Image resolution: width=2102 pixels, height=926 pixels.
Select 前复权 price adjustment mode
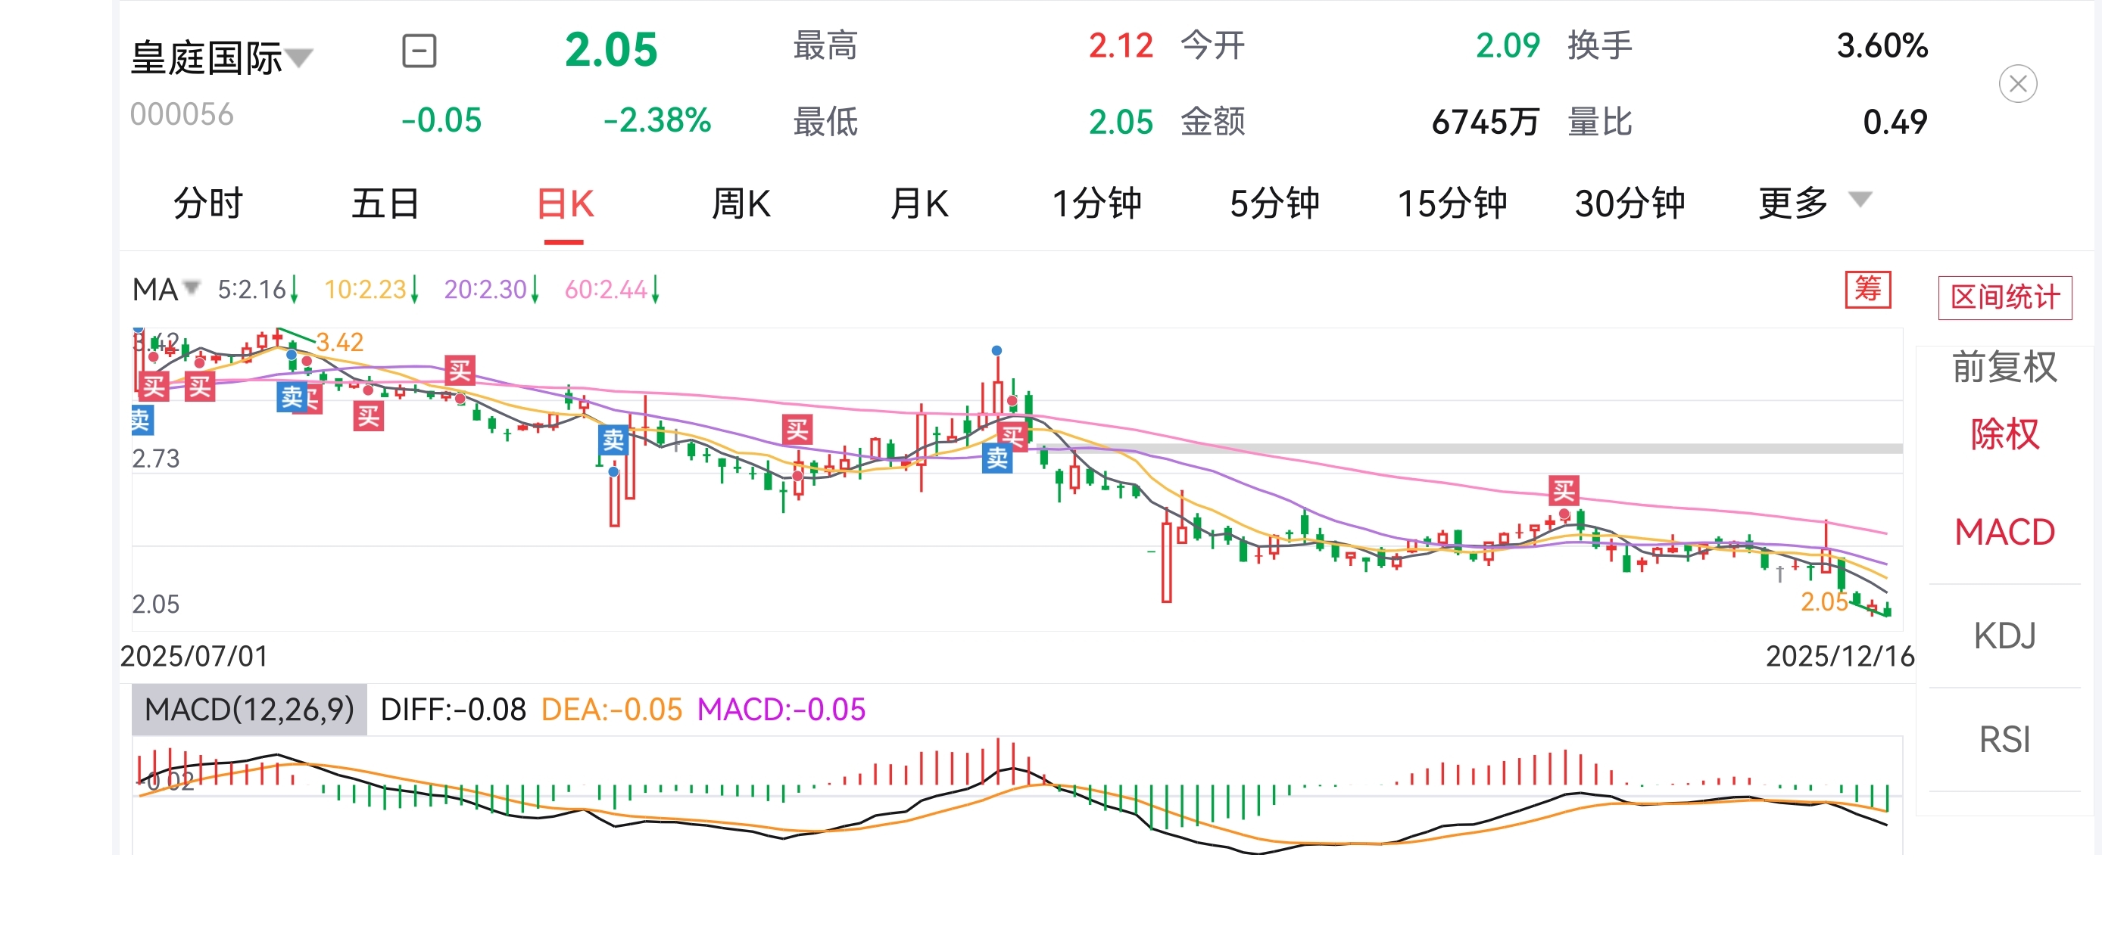pos(2004,367)
